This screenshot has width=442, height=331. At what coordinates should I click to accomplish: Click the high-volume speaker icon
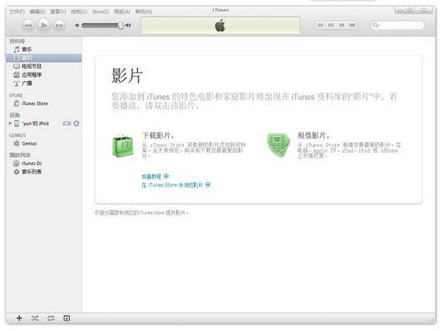(x=128, y=26)
